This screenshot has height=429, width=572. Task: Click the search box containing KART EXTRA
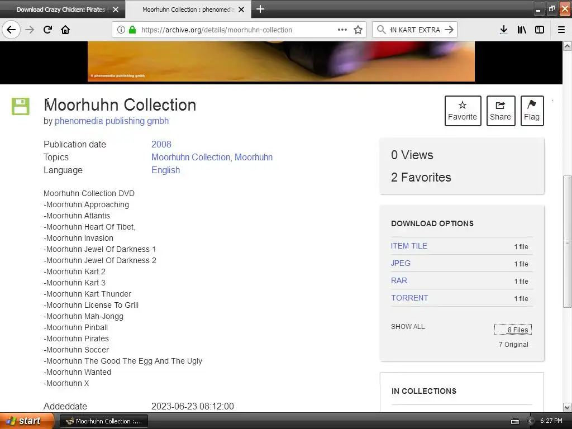416,30
